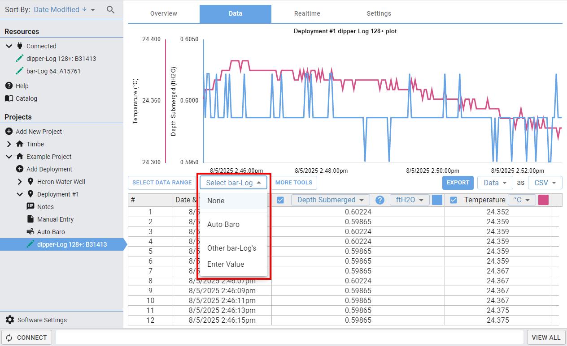Close the Select bar-Log dropdown
The width and height of the screenshot is (567, 346).
pos(233,183)
